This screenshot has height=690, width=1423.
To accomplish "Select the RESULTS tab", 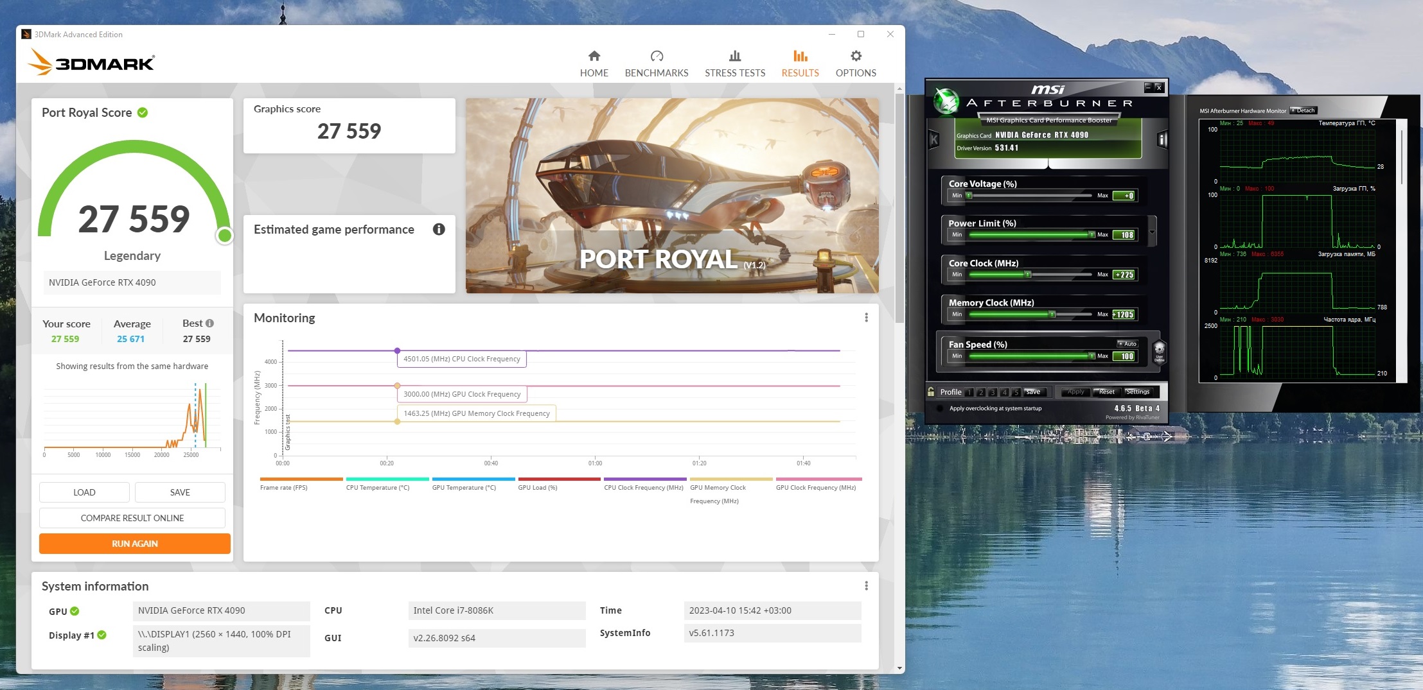I will coord(800,64).
